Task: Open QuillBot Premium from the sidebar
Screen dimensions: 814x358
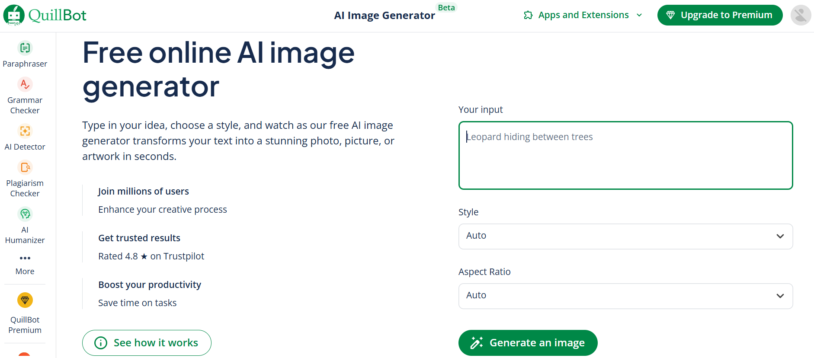Action: (x=25, y=313)
